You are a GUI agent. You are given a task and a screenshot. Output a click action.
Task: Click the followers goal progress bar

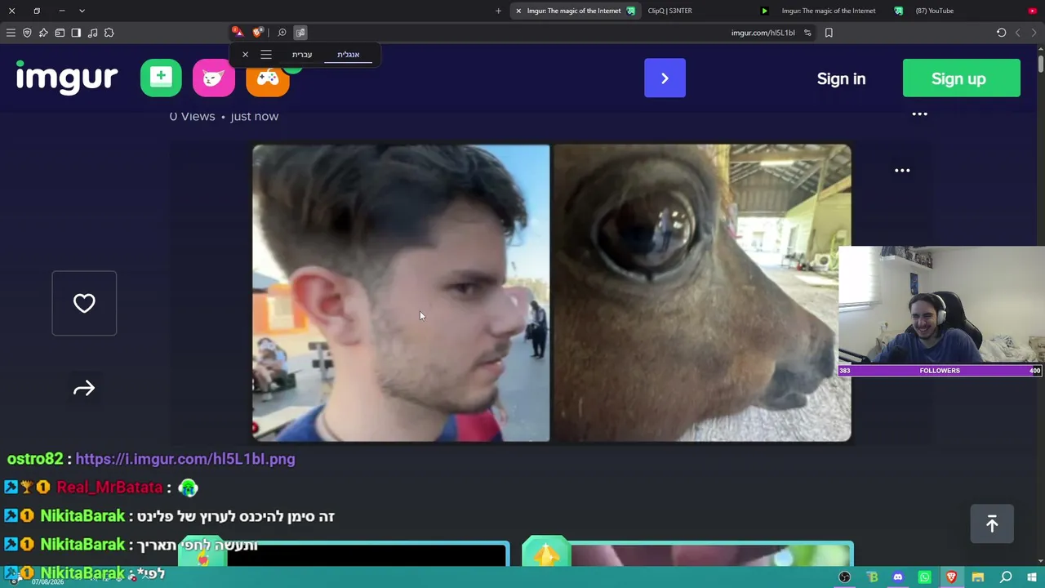[940, 371]
